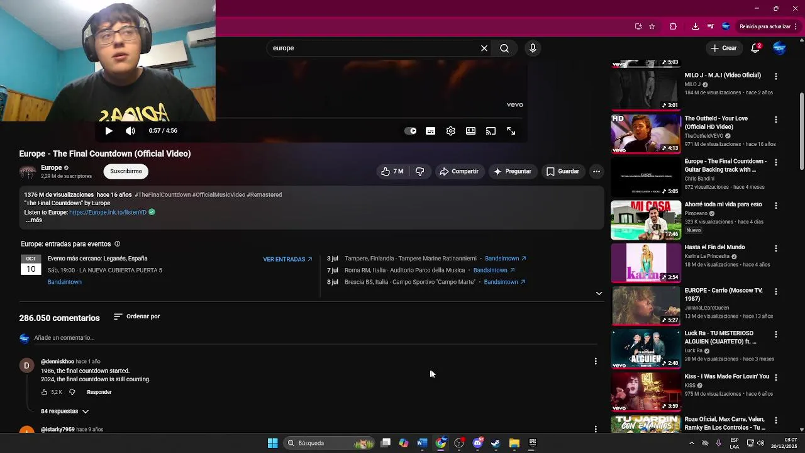Image resolution: width=805 pixels, height=453 pixels.
Task: Expand the 84 respuestas thread
Action: point(65,411)
